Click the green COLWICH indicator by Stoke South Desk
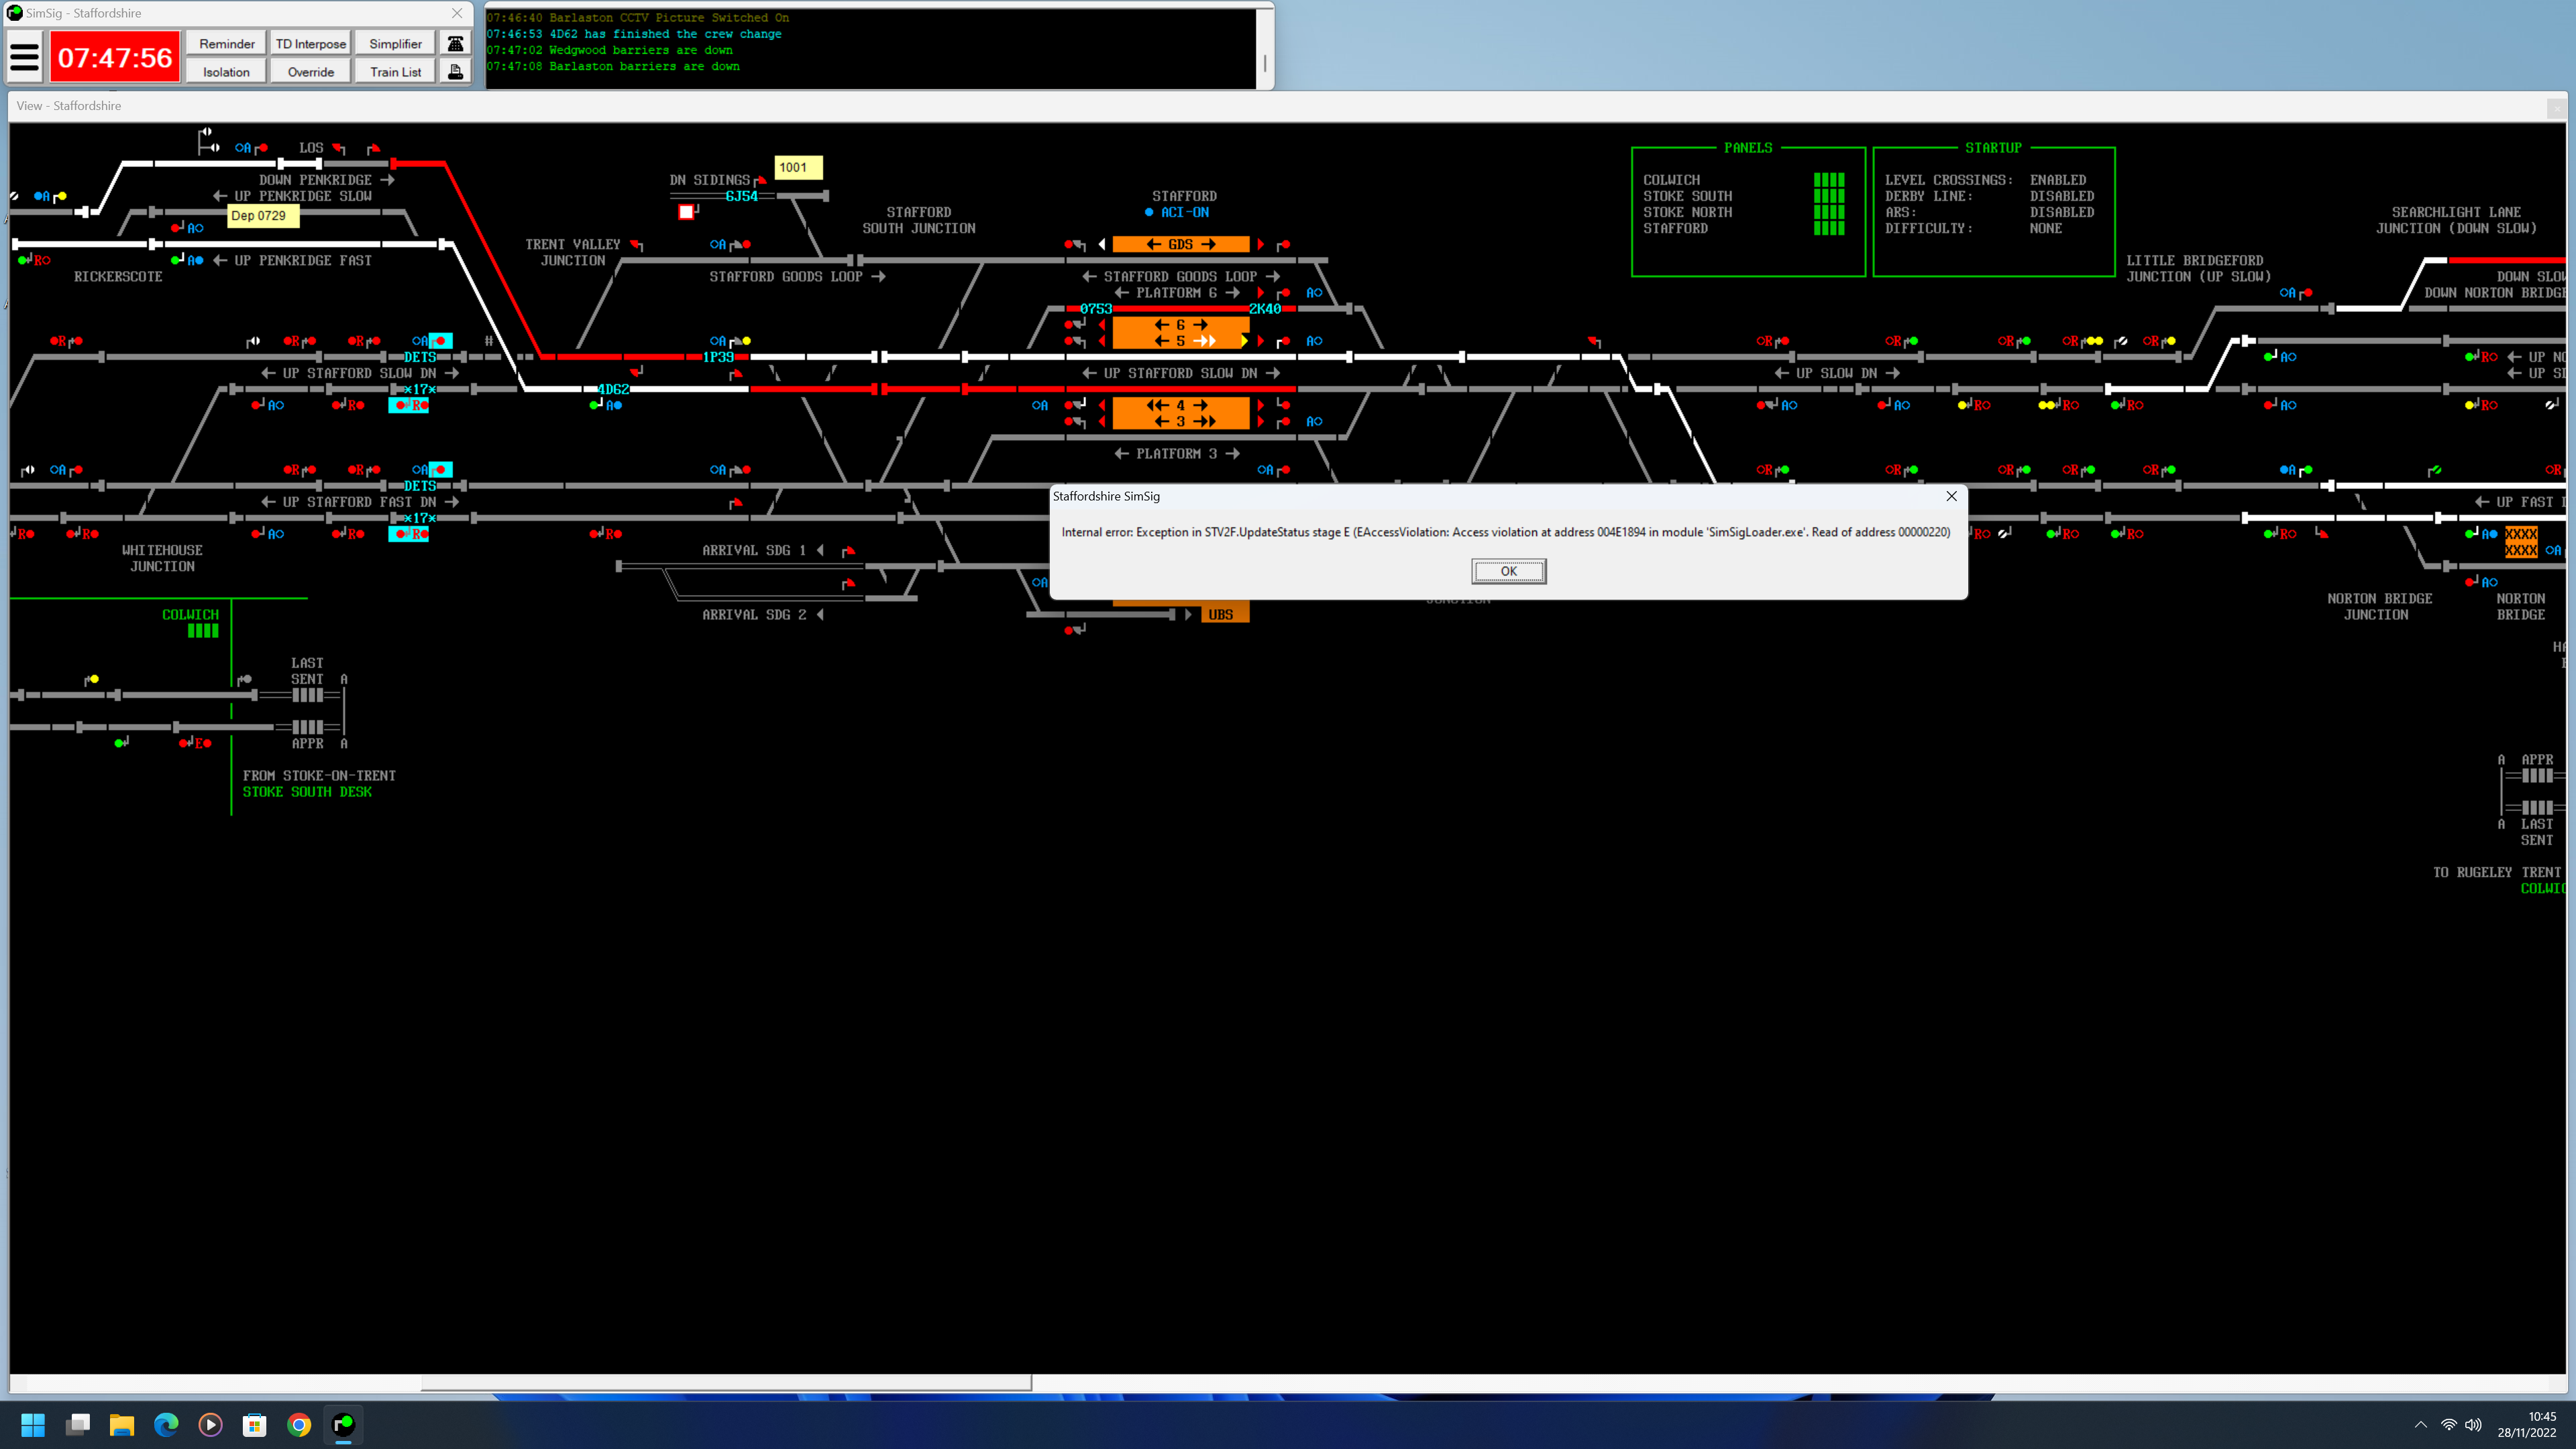Viewport: 2576px width, 1449px height. tap(203, 631)
